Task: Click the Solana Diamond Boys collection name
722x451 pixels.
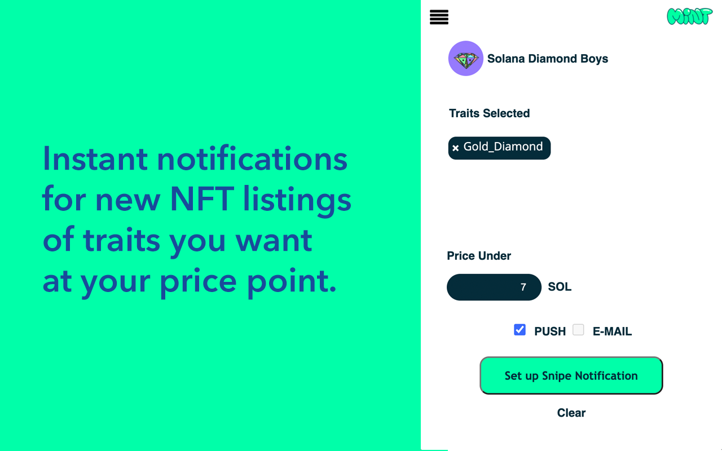Action: [548, 59]
